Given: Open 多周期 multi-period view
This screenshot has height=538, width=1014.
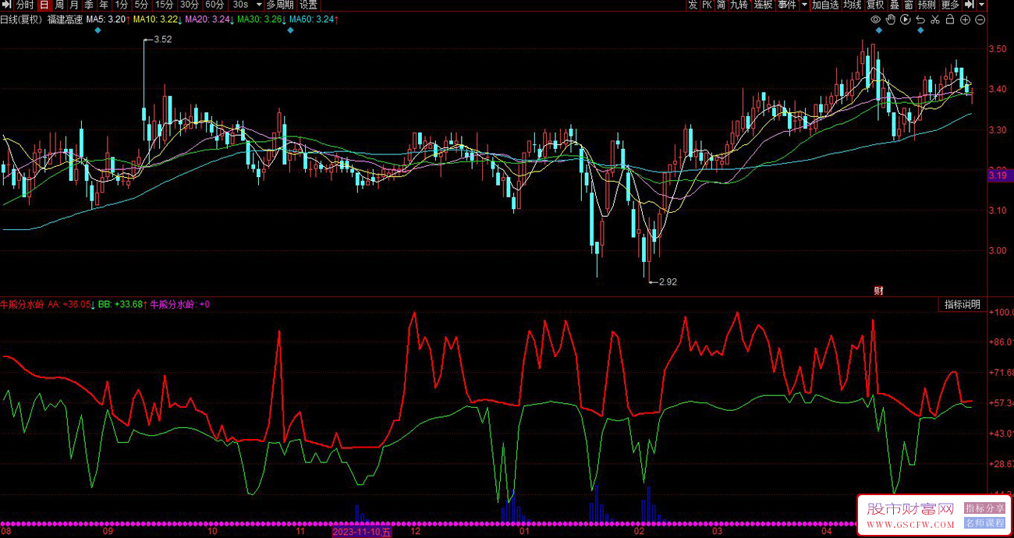Looking at the screenshot, I should tap(280, 5).
